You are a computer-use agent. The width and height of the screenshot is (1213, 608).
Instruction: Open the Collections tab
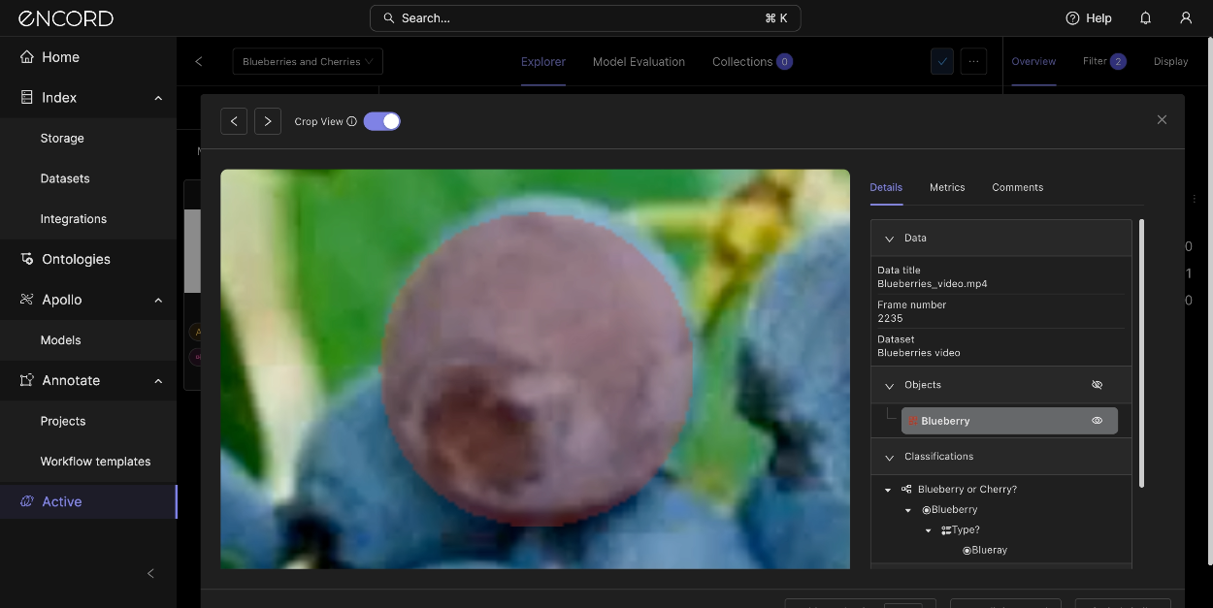752,62
